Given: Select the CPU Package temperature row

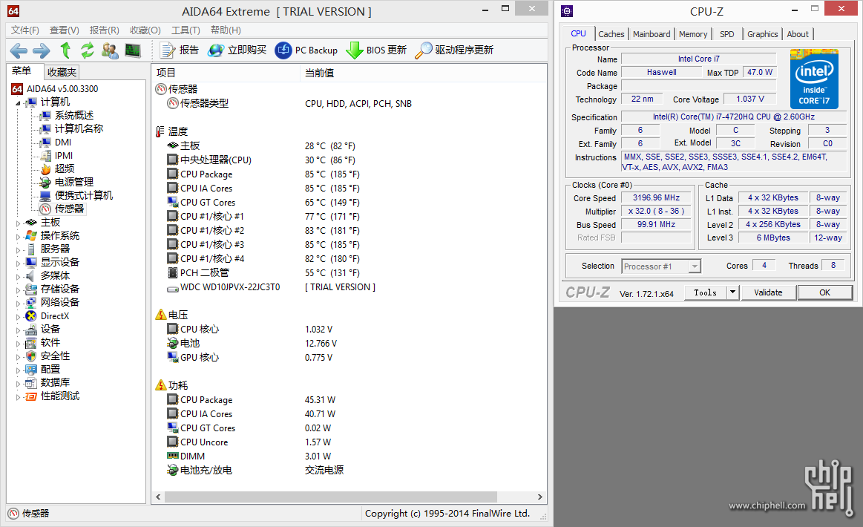Looking at the screenshot, I should click(349, 174).
